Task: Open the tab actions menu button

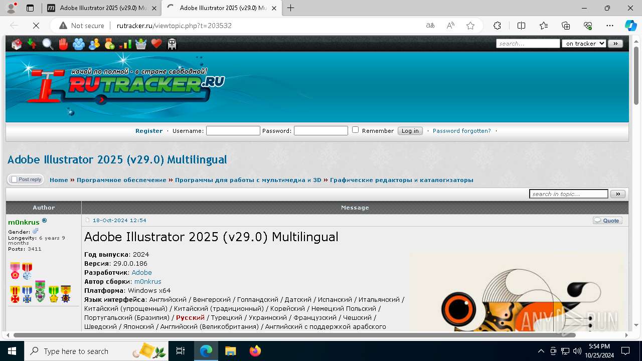Action: tap(30, 8)
